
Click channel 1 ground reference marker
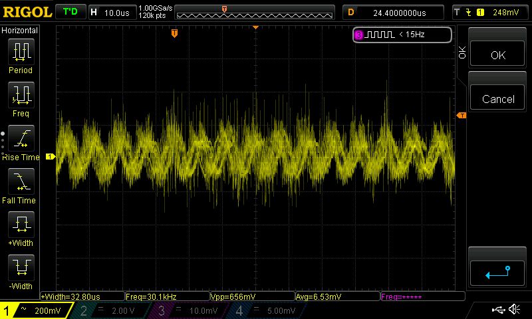[x=51, y=156]
